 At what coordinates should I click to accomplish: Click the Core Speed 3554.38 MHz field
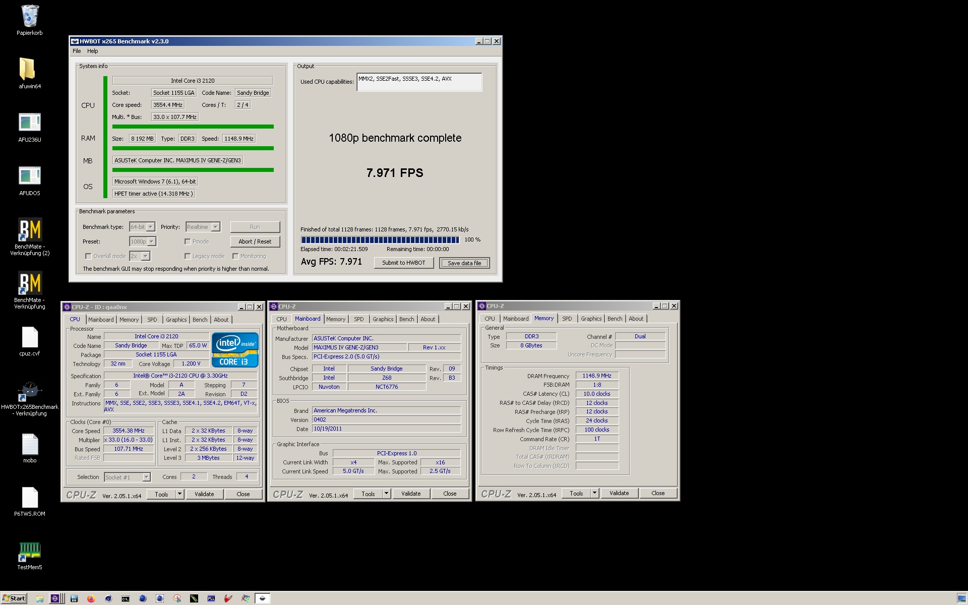point(129,431)
